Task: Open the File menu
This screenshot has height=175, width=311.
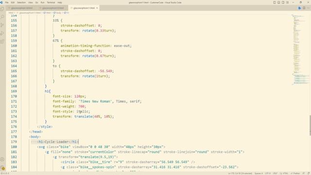Action: pos(7,2)
